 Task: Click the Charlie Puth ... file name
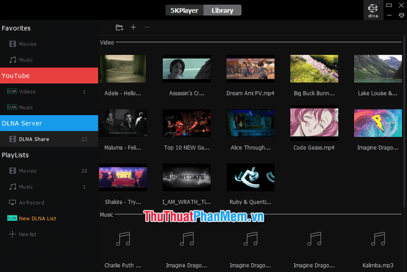coord(123,266)
